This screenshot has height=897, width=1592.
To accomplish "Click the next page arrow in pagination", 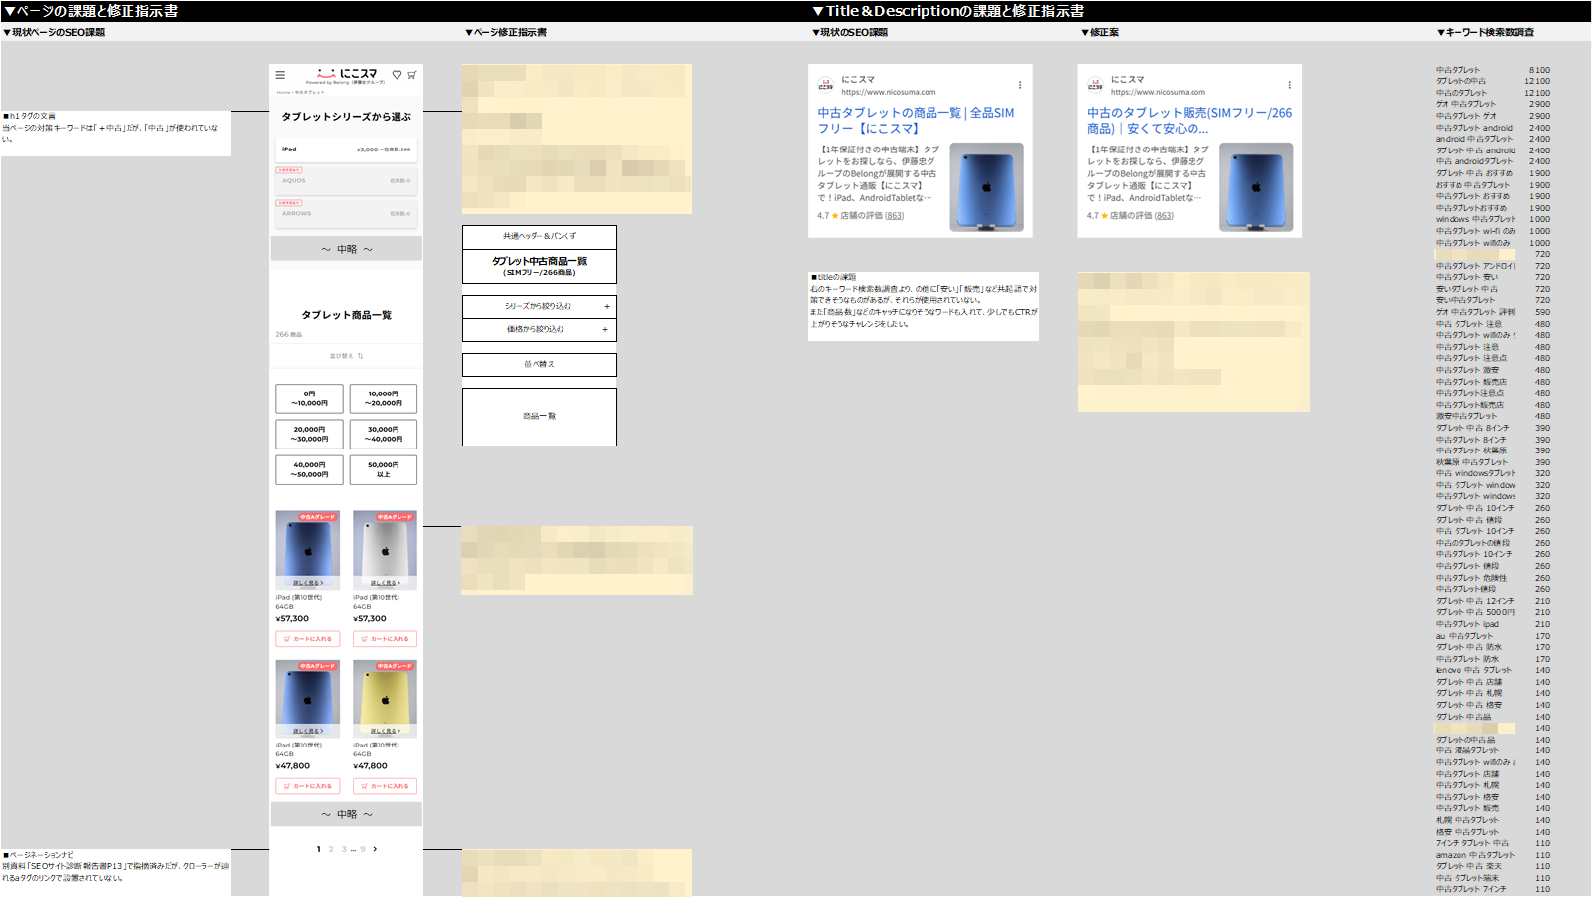I will (x=375, y=849).
